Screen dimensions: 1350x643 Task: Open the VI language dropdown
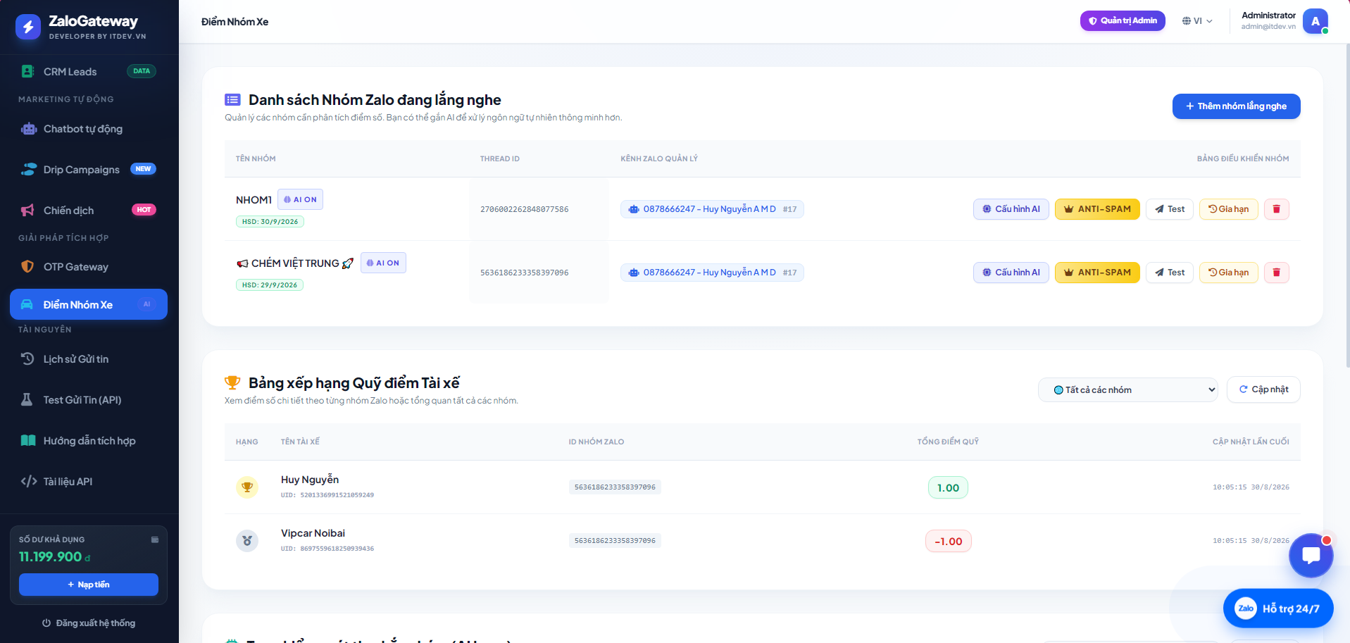pos(1197,21)
